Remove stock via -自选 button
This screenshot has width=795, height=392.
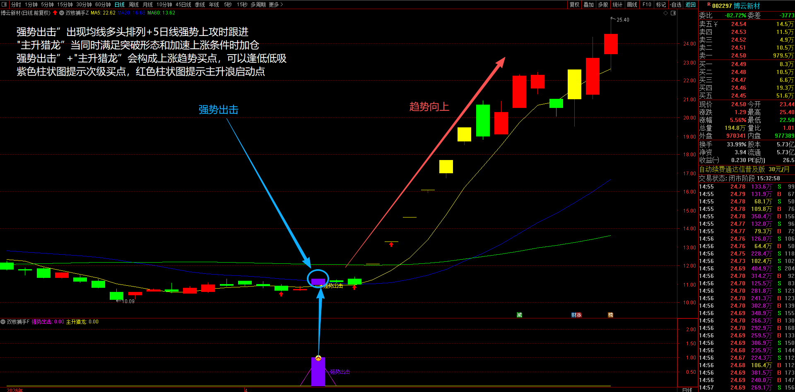coord(676,5)
